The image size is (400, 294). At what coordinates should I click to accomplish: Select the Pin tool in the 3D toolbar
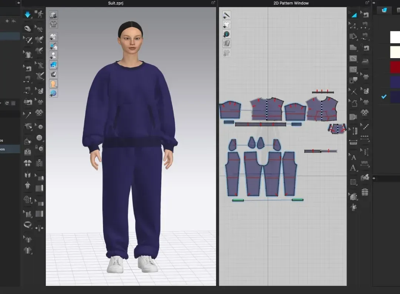click(27, 115)
